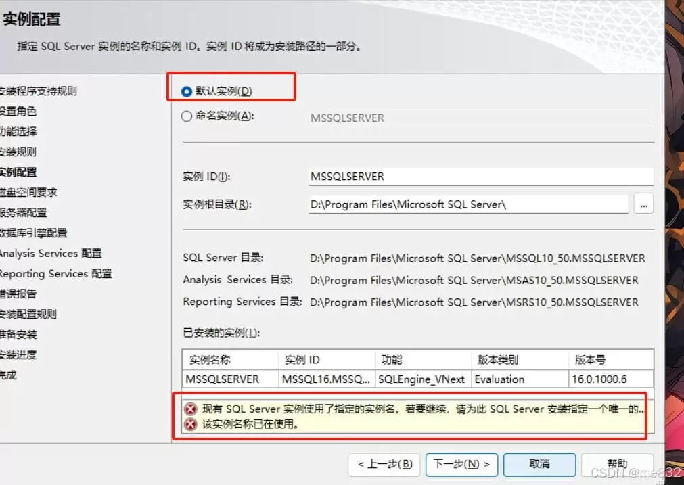Click the 取消 button
This screenshot has height=485, width=684.
tap(539, 465)
